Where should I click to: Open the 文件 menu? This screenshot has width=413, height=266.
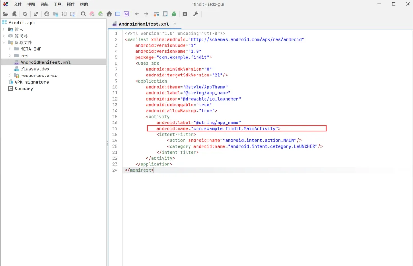18,4
